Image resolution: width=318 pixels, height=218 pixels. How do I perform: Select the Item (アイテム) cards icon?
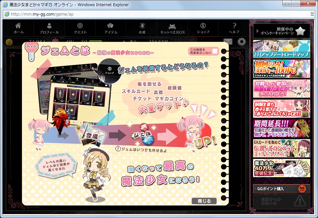111,26
